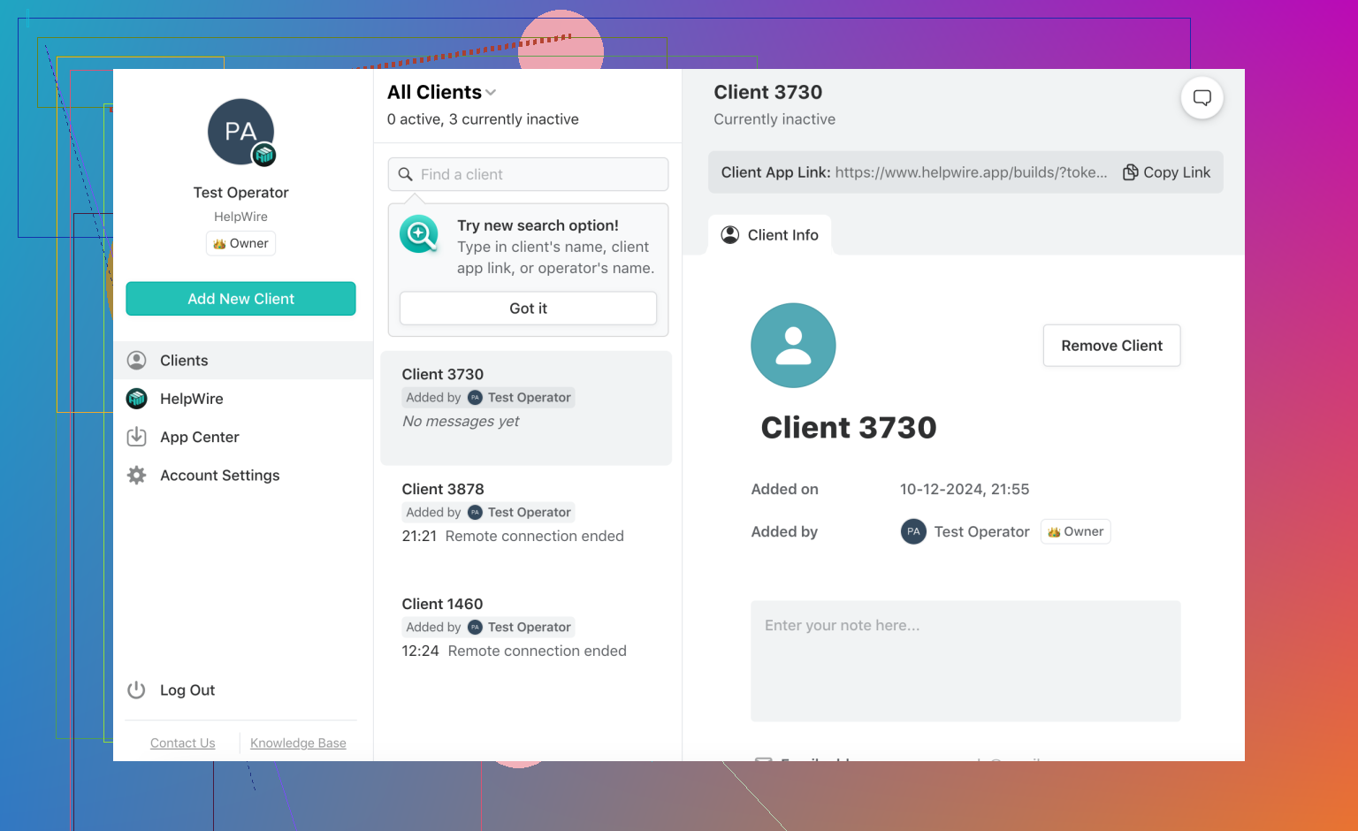Open the chat bubble icon button
This screenshot has height=831, width=1358.
(1202, 98)
